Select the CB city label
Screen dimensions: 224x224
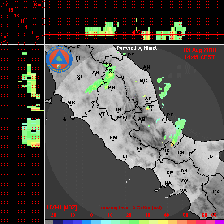pos(181,153)
